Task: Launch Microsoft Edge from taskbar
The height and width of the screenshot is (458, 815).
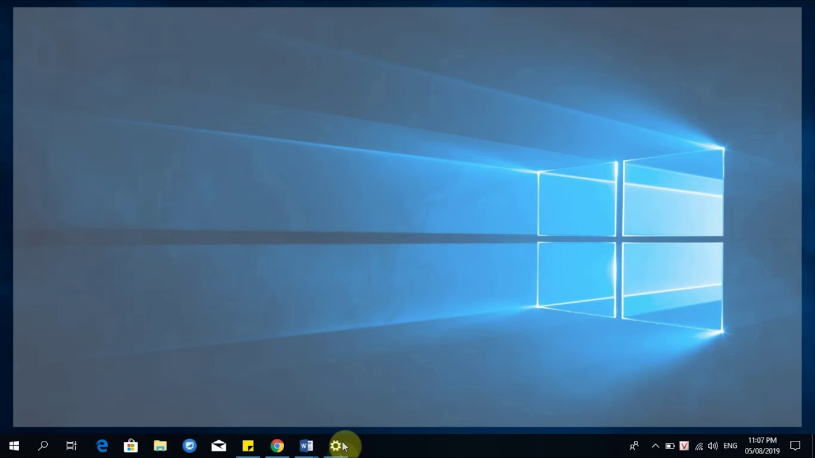Action: pos(102,446)
